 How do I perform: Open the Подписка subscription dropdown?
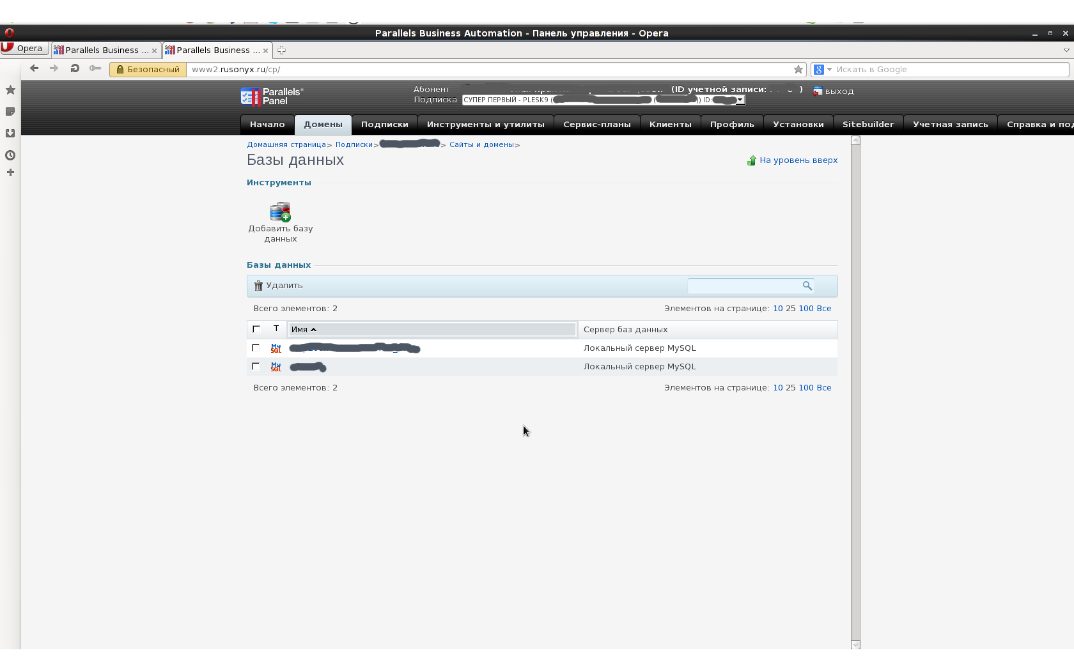click(603, 100)
